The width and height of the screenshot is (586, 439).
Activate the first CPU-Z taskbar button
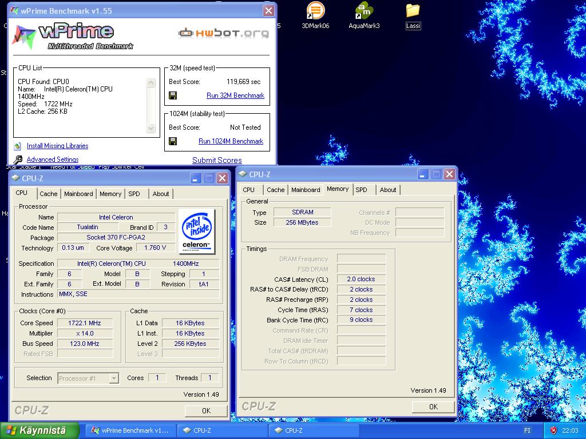[x=222, y=430]
